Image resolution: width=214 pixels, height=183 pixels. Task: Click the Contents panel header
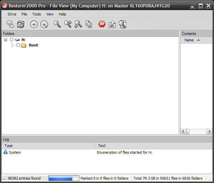pyautogui.click(x=197, y=34)
